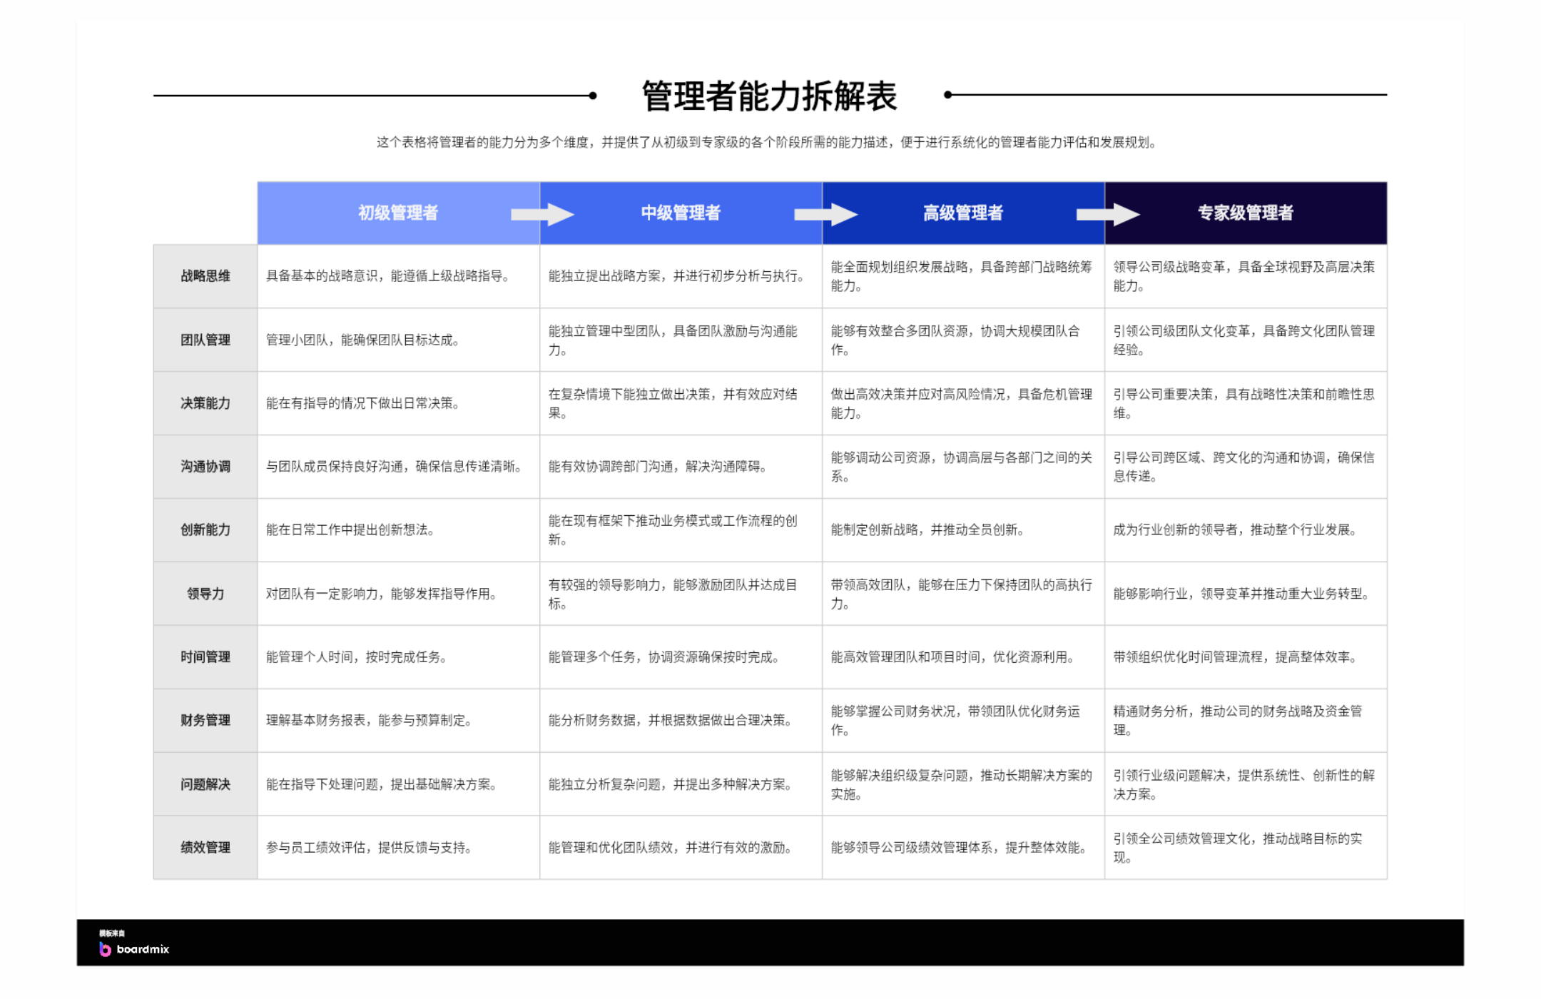Select the 沟通协调 row label
Image resolution: width=1541 pixels, height=999 pixels.
tap(205, 467)
